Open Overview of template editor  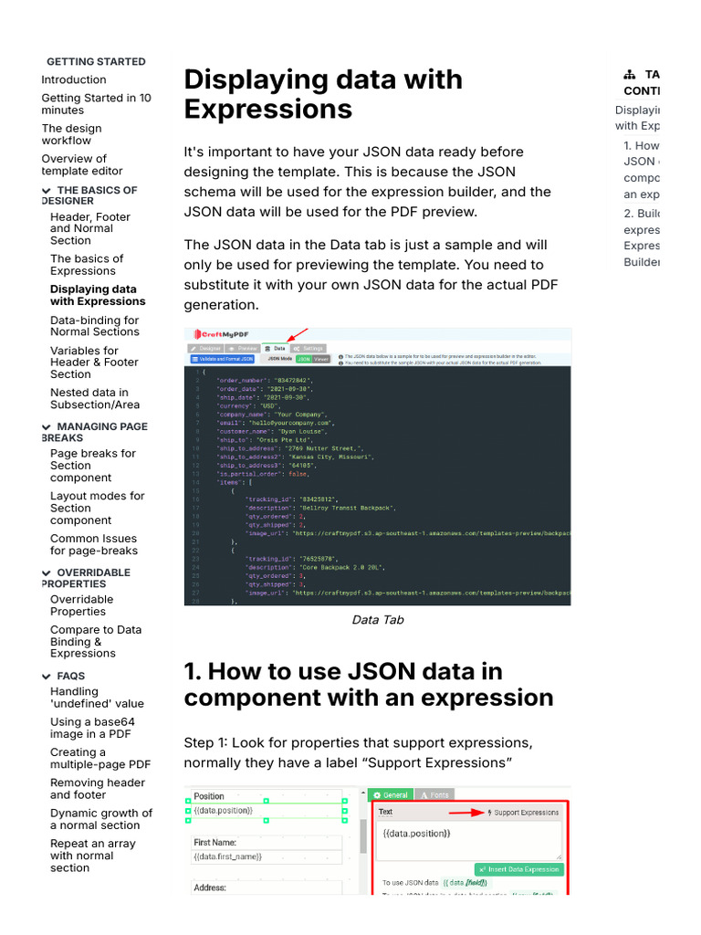[x=81, y=164]
